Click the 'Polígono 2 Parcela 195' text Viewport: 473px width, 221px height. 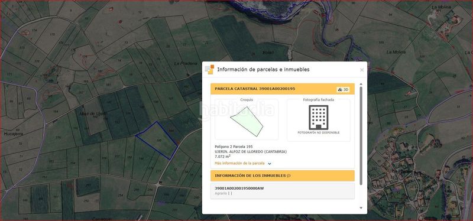[234, 147]
